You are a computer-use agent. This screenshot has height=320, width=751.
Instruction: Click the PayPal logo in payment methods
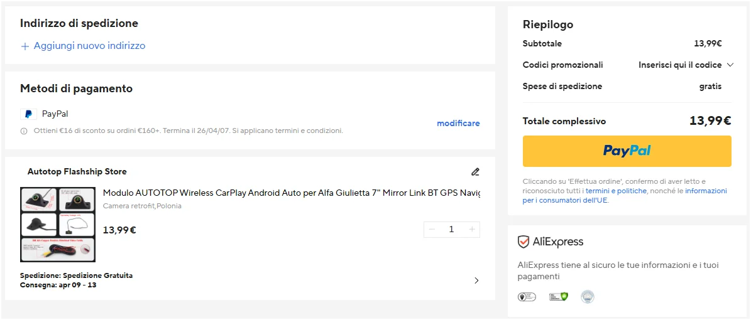coord(29,114)
